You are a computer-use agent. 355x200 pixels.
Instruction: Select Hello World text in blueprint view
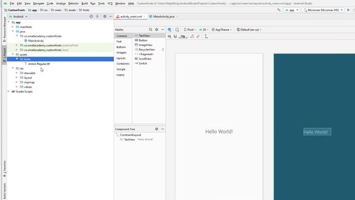point(317,132)
